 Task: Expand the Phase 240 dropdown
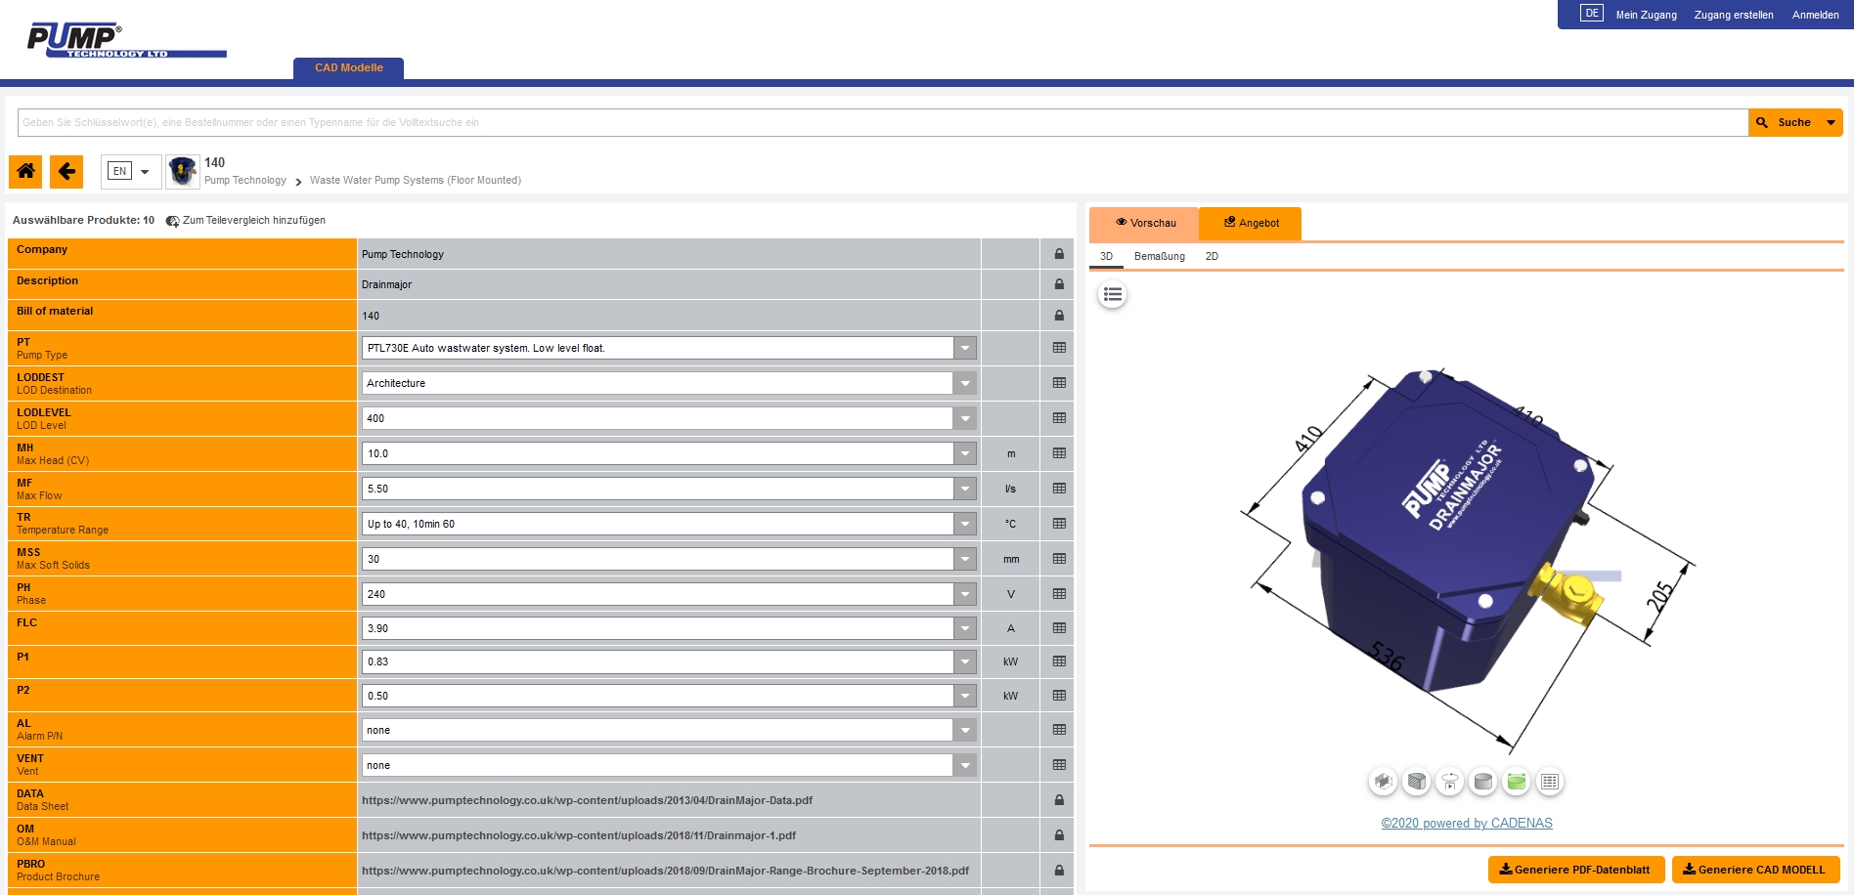click(965, 594)
